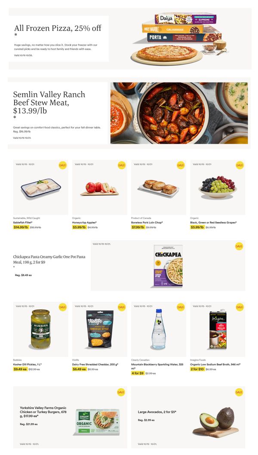The image size is (258, 455).
Task: Open the All Frozen Pizza 25% off heading
Action: click(x=58, y=28)
